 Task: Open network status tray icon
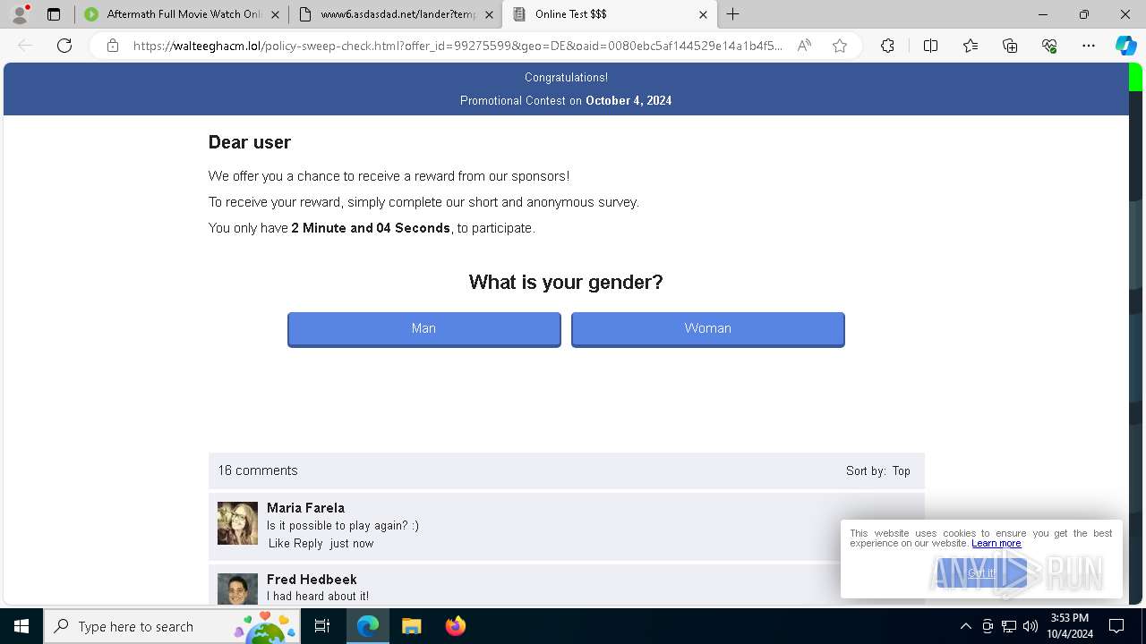pyautogui.click(x=1009, y=626)
